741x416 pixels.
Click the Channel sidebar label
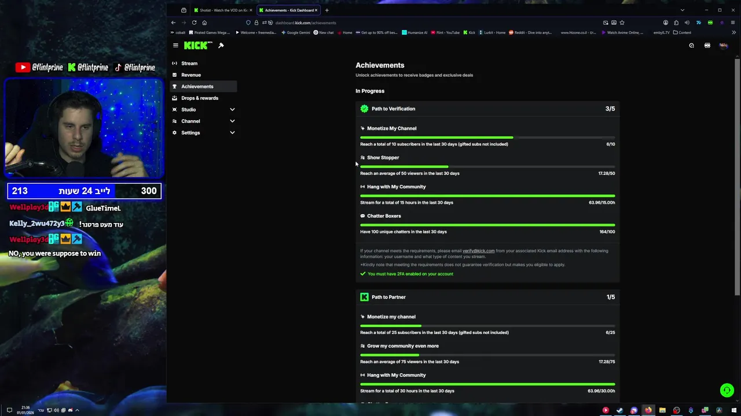coord(190,121)
